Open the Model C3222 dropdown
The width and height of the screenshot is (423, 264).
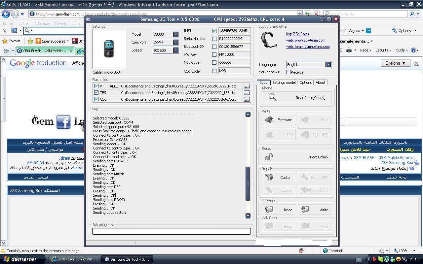point(176,34)
